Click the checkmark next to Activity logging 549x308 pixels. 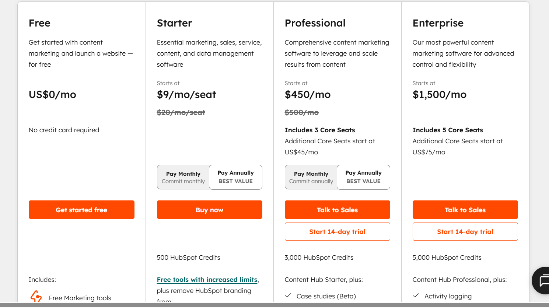pyautogui.click(x=416, y=296)
